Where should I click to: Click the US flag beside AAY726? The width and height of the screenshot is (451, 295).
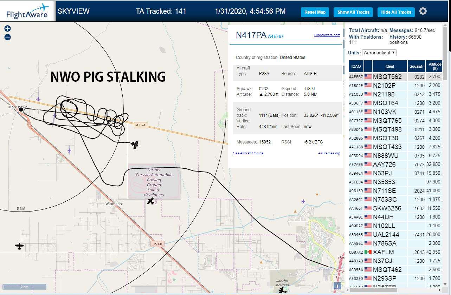coord(368,164)
